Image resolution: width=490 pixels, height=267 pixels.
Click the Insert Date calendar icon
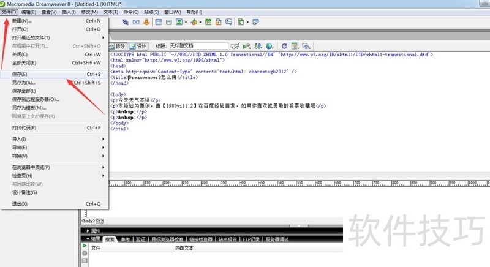coord(208,22)
